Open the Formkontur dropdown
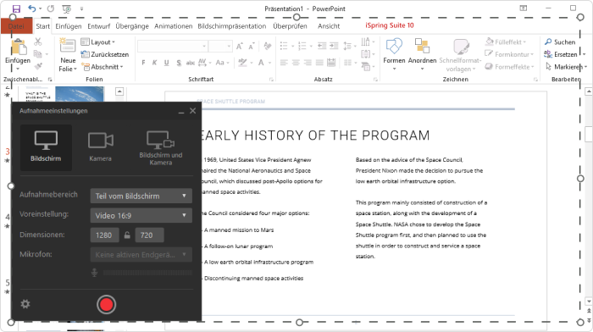The image size is (593, 332). click(509, 54)
